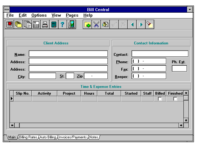Screen dimensions: 197x148
Task: Click the exit door icon
Action: (x=72, y=25)
